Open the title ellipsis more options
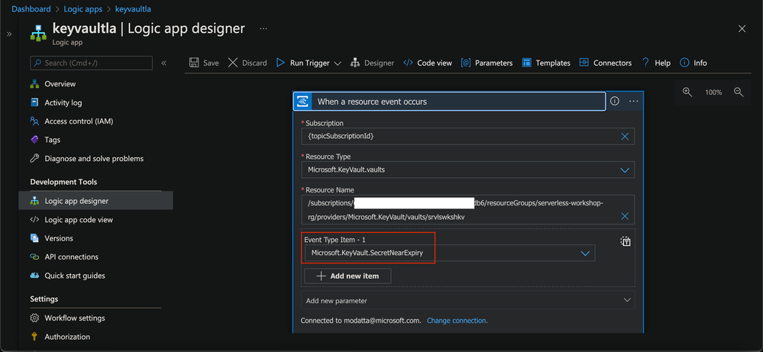Image resolution: width=763 pixels, height=352 pixels. [x=263, y=29]
